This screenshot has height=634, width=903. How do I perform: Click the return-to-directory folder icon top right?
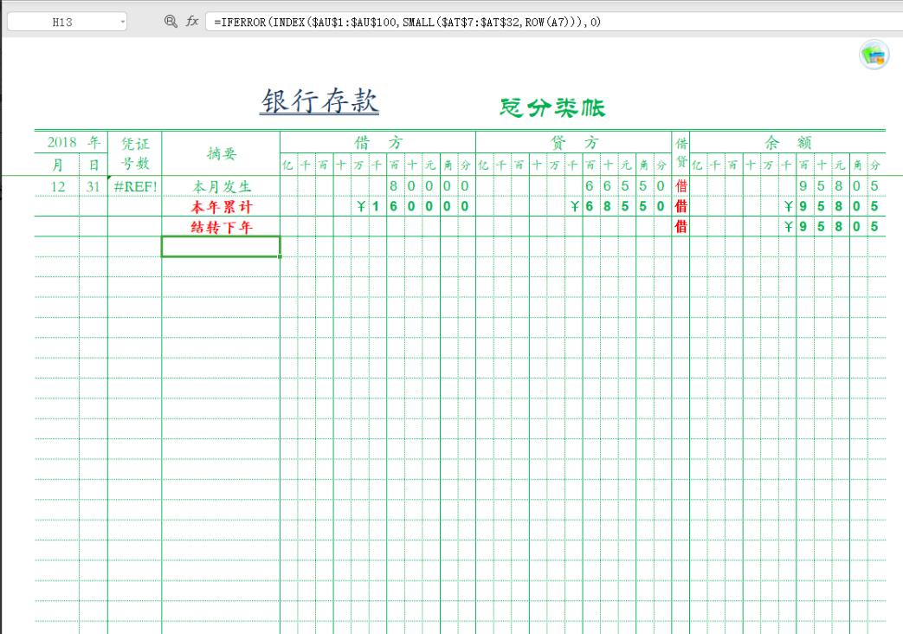pos(874,55)
